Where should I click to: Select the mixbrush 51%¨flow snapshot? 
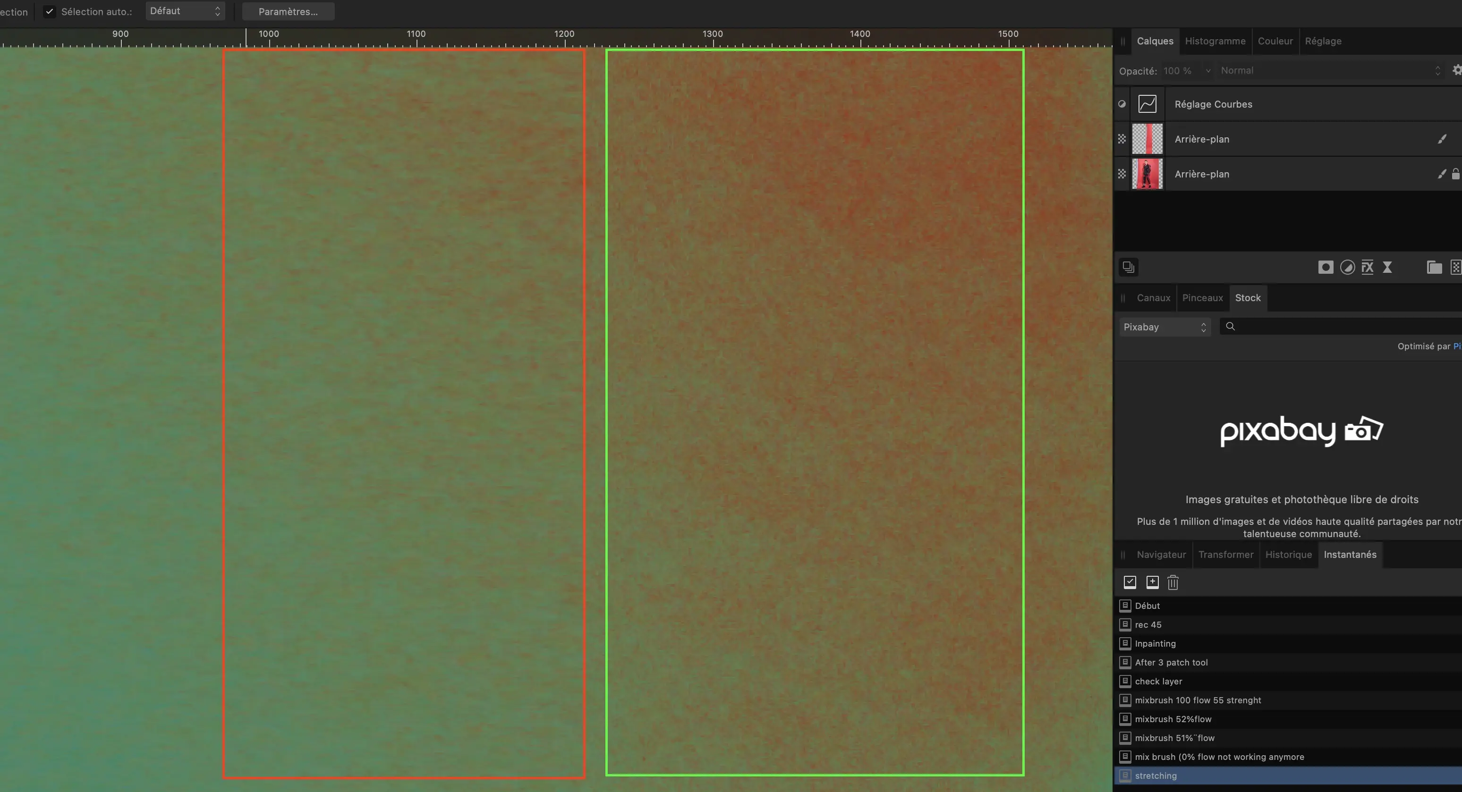1288,738
